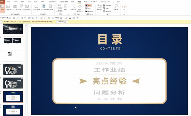Click Save icon in quick access toolbar
This screenshot has width=191, height=116.
(x=14, y=18)
